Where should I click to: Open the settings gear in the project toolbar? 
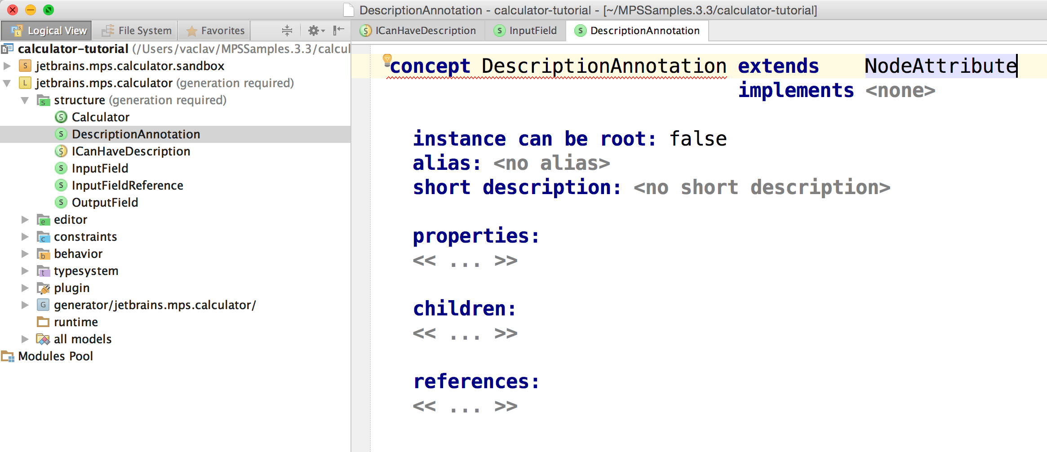313,30
